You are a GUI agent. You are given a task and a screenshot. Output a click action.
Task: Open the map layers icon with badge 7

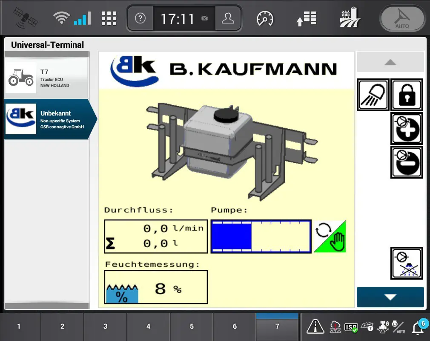(367, 327)
